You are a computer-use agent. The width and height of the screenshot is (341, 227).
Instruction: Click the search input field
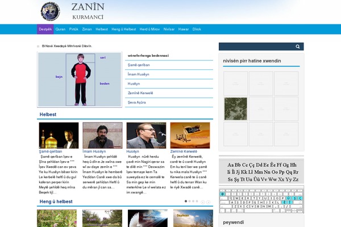257,47
